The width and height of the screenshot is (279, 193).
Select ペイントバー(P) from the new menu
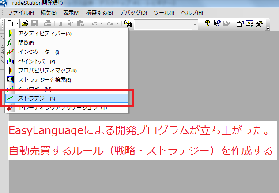pyautogui.click(x=67, y=61)
